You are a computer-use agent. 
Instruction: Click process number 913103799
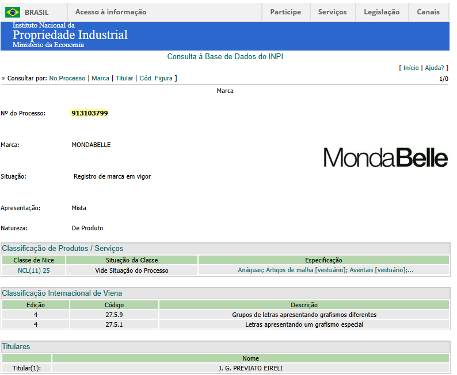(x=89, y=113)
